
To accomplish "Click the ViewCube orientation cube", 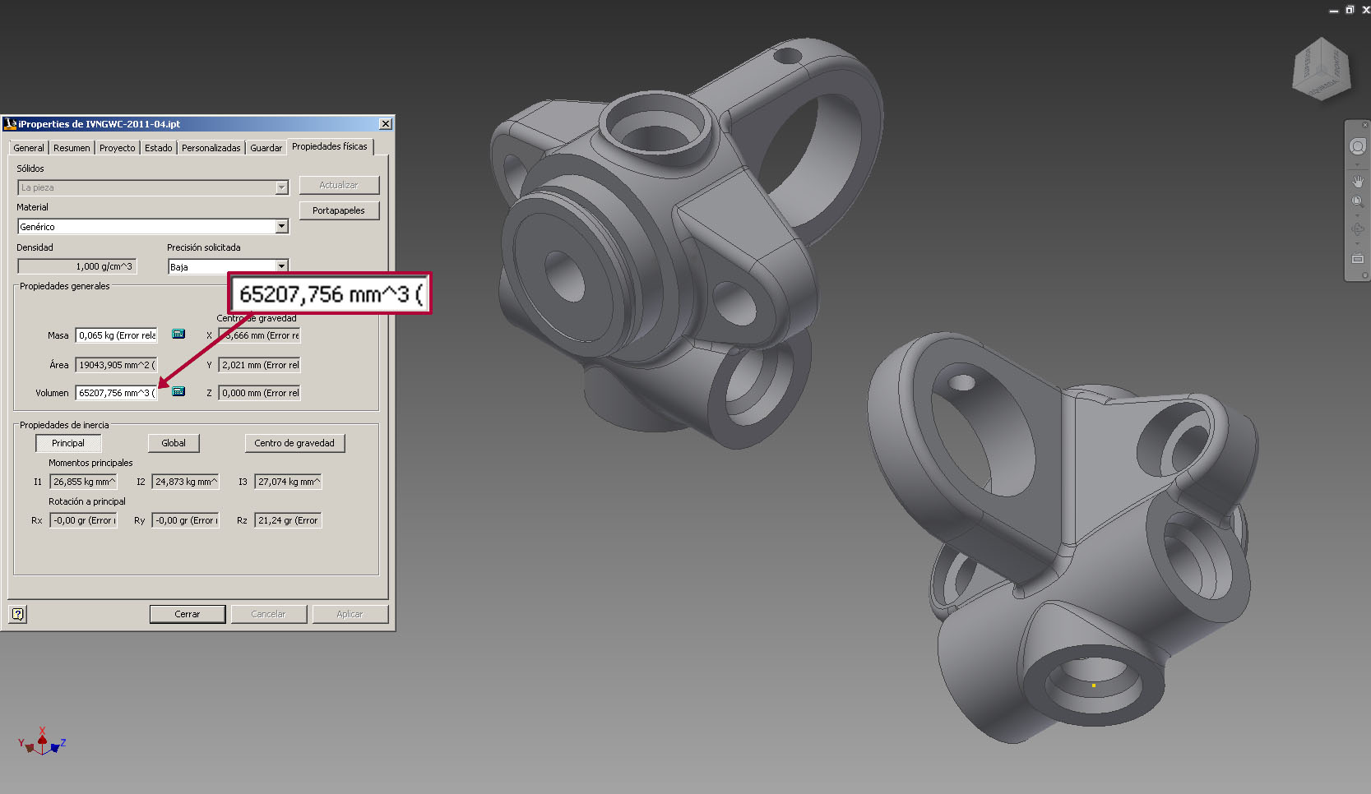I will pyautogui.click(x=1322, y=69).
